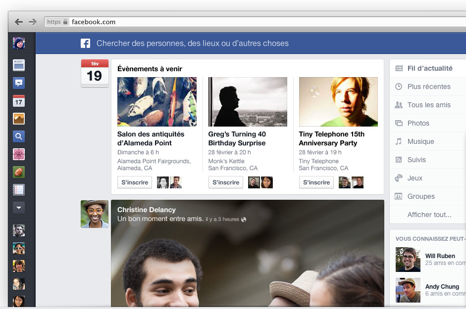Click the clock icon beside Plus récentes
466x309 pixels.
[399, 87]
